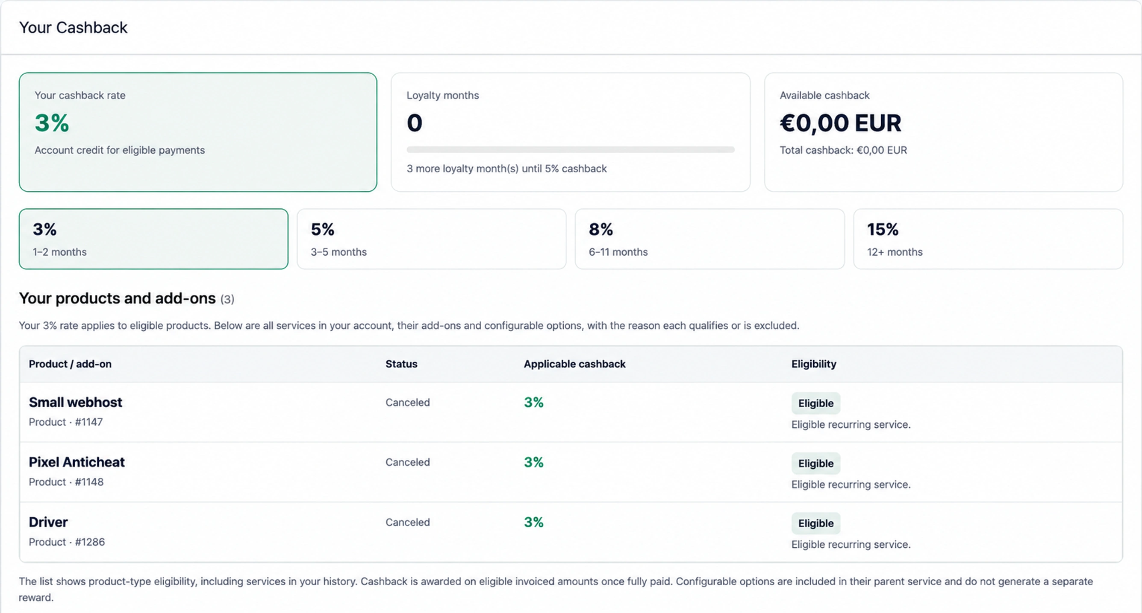Click the 3% cashback in Pixel Anticheat row
Screen dimensions: 1142x613
[533, 462]
